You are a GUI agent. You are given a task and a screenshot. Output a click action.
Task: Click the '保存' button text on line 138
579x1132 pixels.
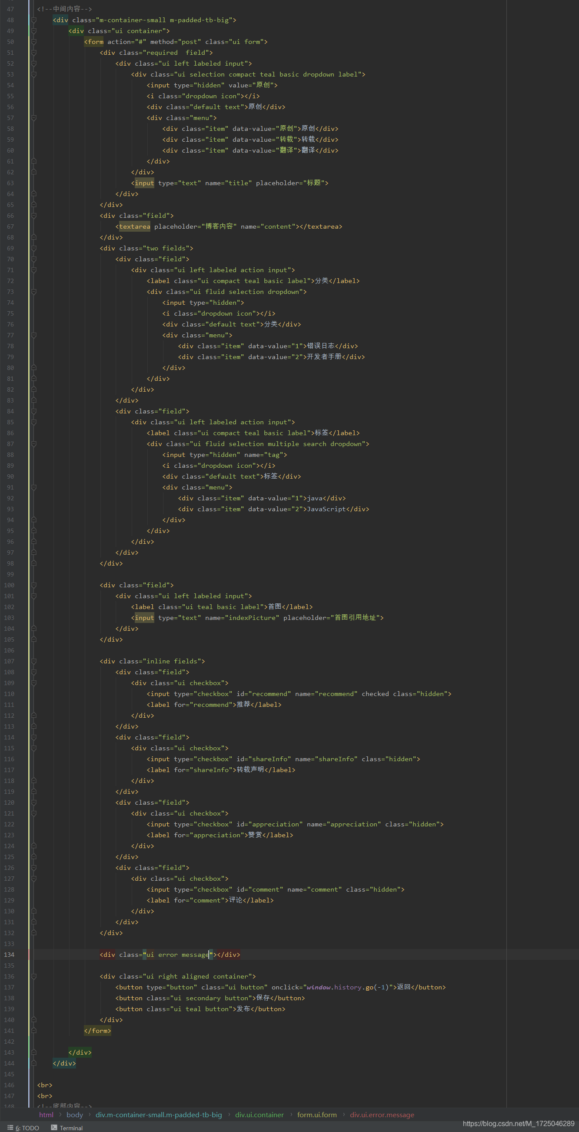coord(263,998)
